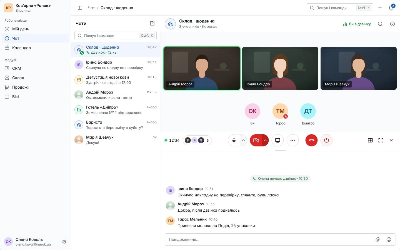This screenshot has height=250, width=400.
Task: Click the Повідомлення message input field
Action: tap(269, 239)
